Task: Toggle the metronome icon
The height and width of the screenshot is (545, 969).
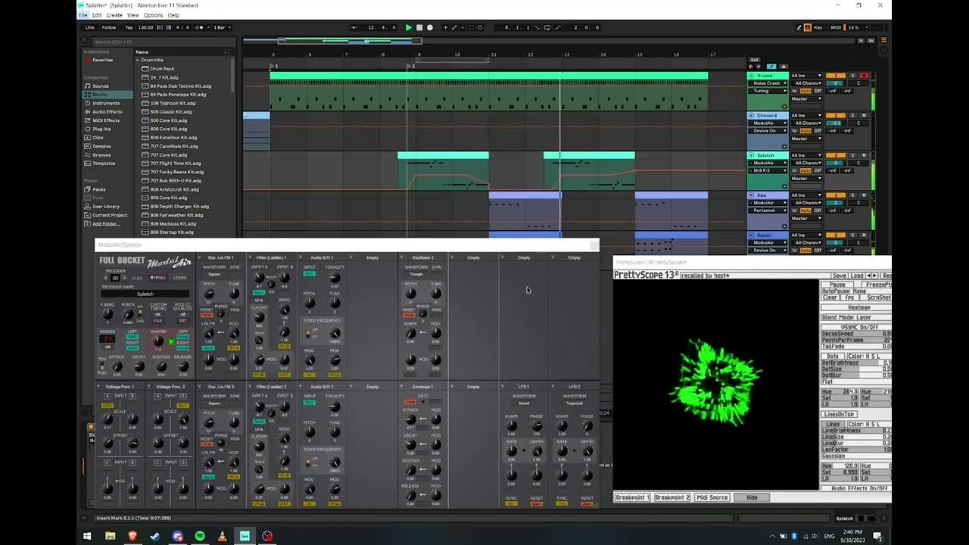Action: pyautogui.click(x=201, y=27)
